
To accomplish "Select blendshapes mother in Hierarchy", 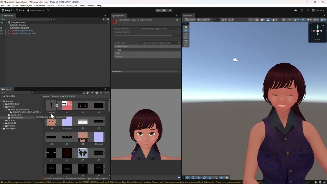I will 23,31.
